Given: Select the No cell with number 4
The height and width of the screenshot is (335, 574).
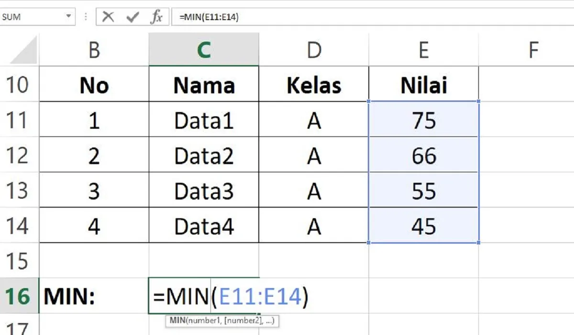Looking at the screenshot, I should pos(94,225).
